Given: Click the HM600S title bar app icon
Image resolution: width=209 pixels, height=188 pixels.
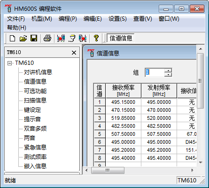Looking at the screenshot, I should tap(8, 8).
